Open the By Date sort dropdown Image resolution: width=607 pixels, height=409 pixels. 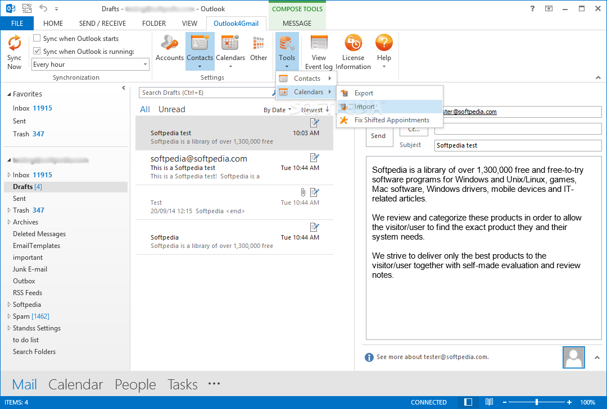click(277, 110)
